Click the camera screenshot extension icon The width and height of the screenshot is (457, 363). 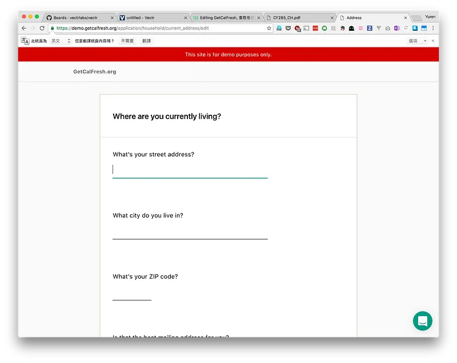click(x=388, y=28)
